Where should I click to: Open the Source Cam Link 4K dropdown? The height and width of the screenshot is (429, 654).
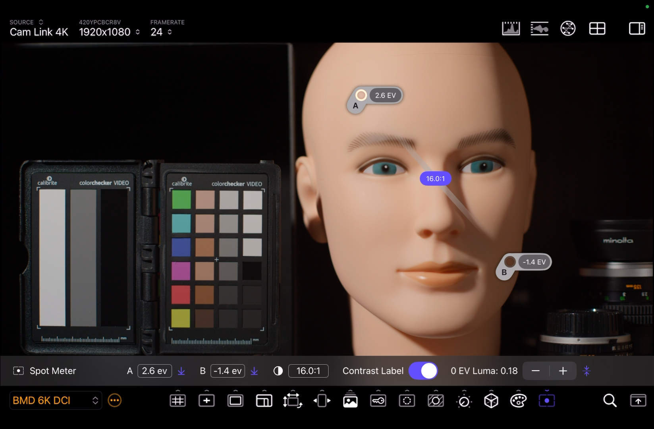pyautogui.click(x=39, y=32)
